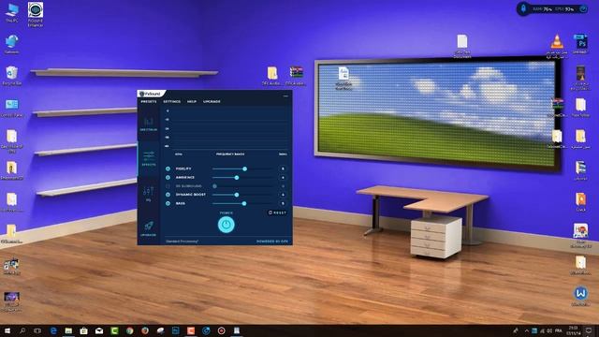Launch Google Chrome from taskbar
Viewport: 599px width, 337px height.
129,330
